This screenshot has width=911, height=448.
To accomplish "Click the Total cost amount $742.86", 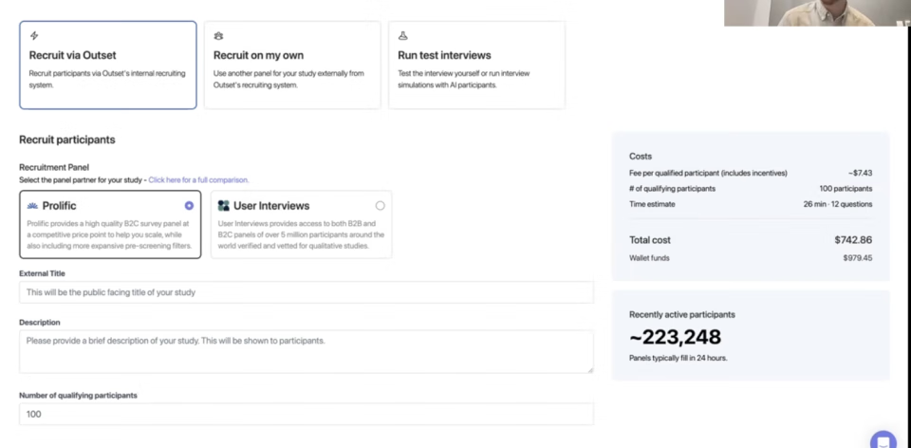I will (x=852, y=240).
